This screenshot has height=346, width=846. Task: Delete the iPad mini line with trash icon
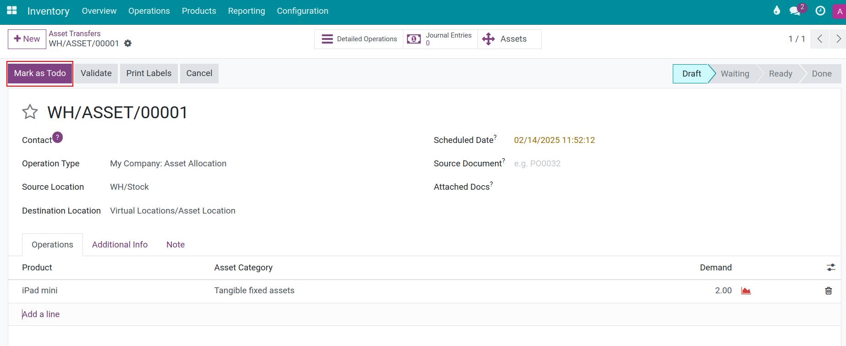pyautogui.click(x=828, y=291)
